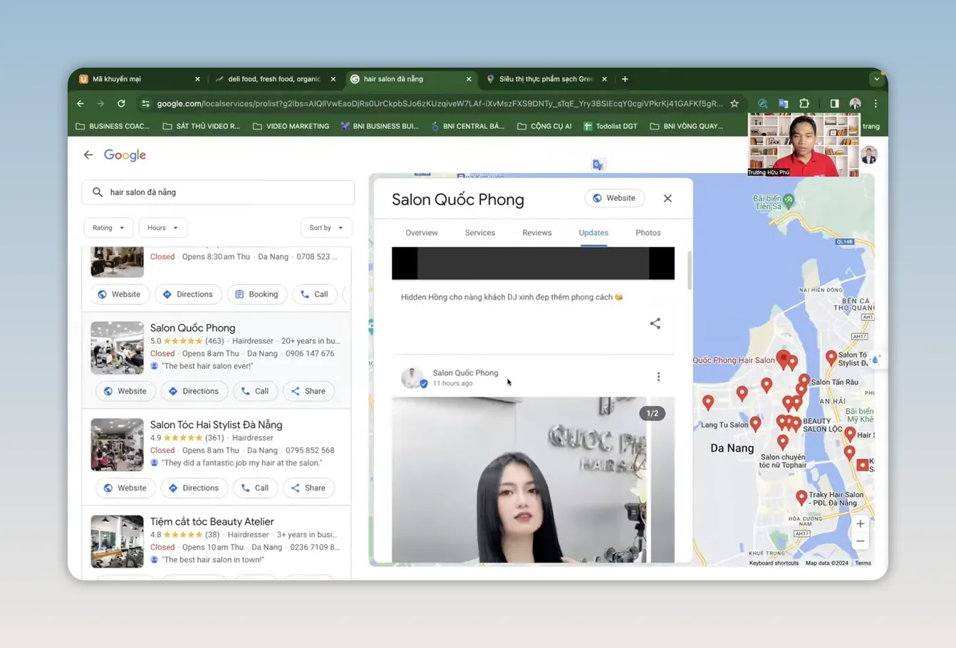Go back with the browser back arrow
The image size is (956, 648).
pyautogui.click(x=80, y=103)
